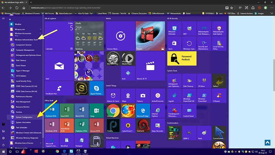Launch CyberGhost 5 tile
This screenshot has width=275, height=155.
(x=128, y=126)
